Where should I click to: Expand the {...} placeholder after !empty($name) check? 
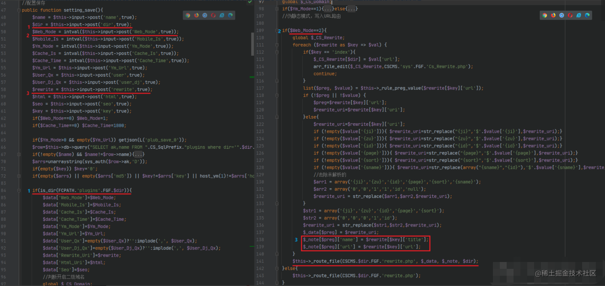click(x=138, y=154)
